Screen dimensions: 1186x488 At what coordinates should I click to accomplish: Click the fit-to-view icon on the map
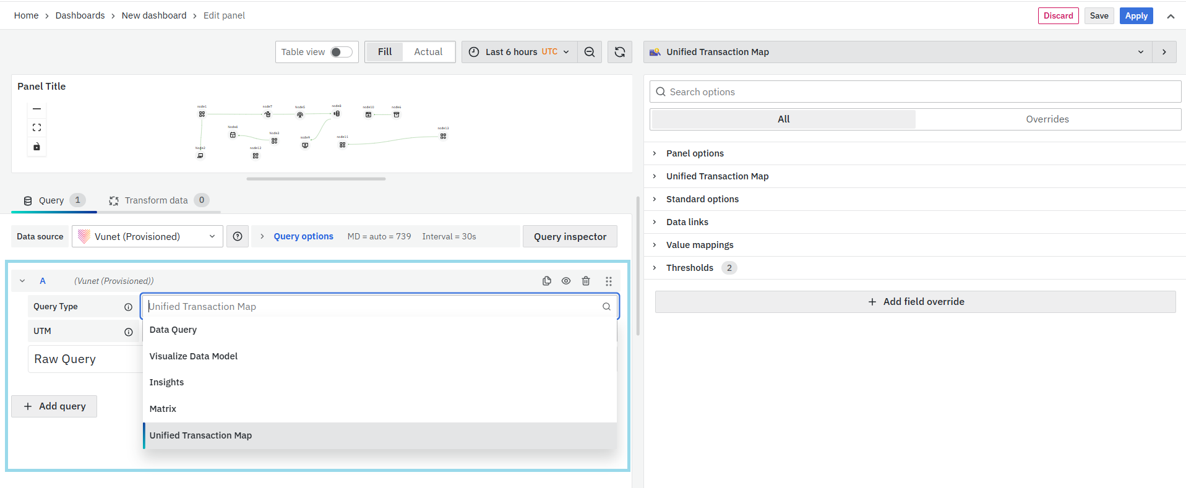pyautogui.click(x=37, y=127)
